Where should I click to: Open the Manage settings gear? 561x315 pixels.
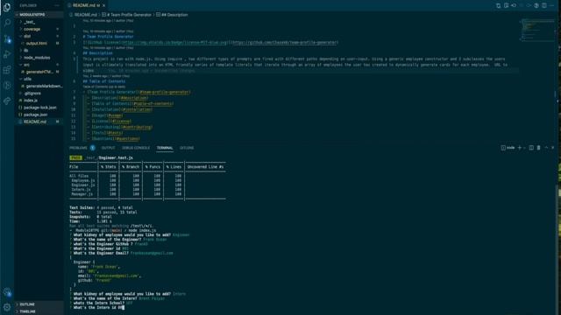(7, 307)
